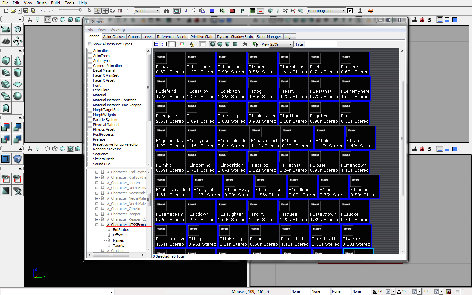This screenshot has height=295, width=472.
Task: Select the Taunts group
Action: point(118,246)
